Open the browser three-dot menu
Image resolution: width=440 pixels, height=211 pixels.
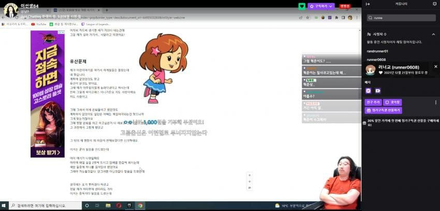pos(357,18)
